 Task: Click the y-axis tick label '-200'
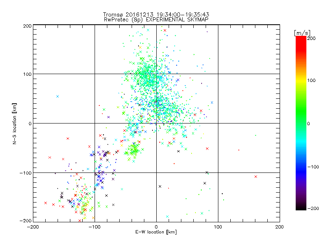coord(25,221)
